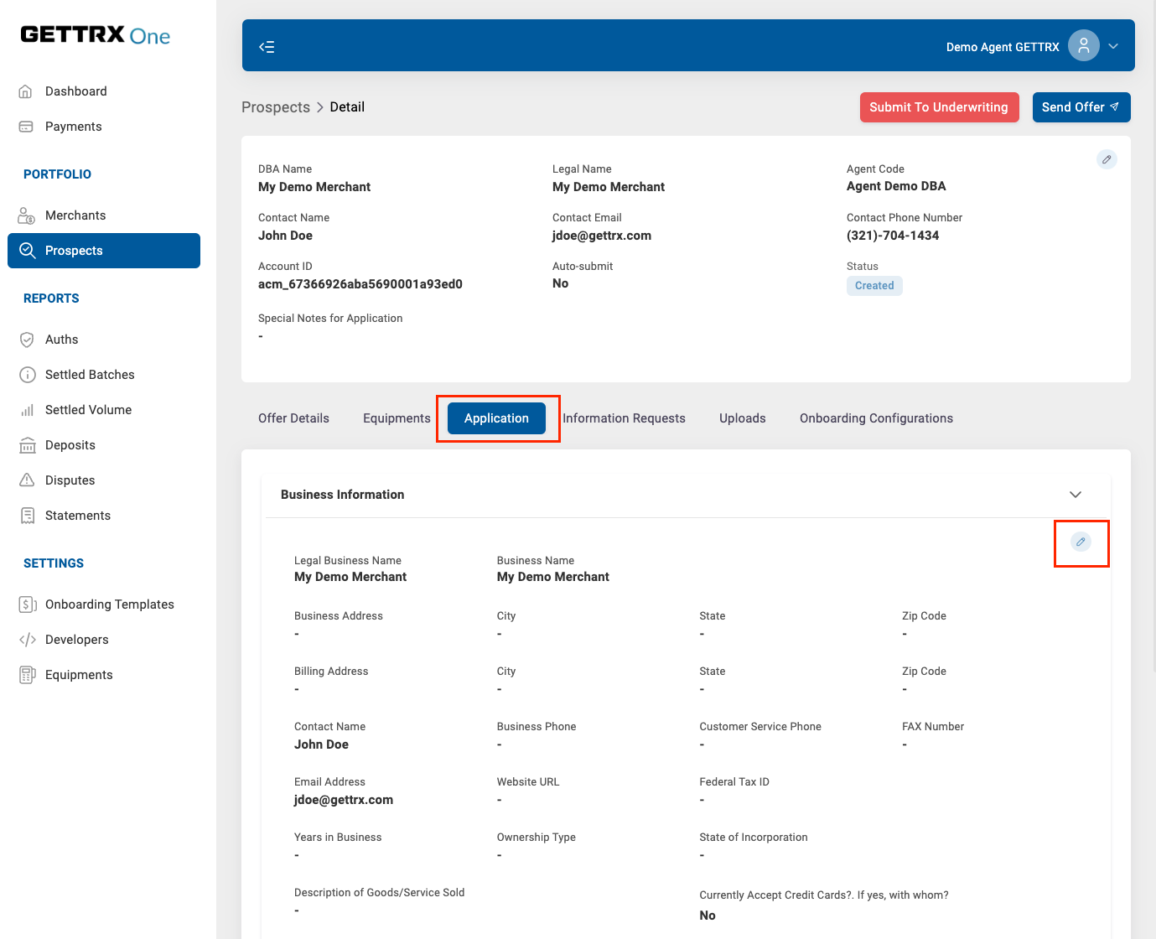Click the Created status badge
The width and height of the screenshot is (1156, 939).
click(874, 286)
